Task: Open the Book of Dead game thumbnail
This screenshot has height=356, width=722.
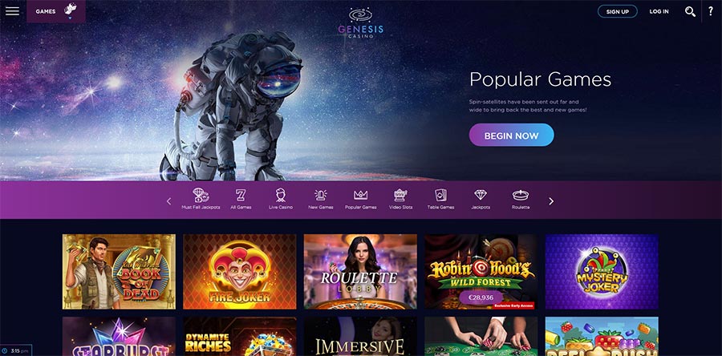Action: pyautogui.click(x=119, y=272)
